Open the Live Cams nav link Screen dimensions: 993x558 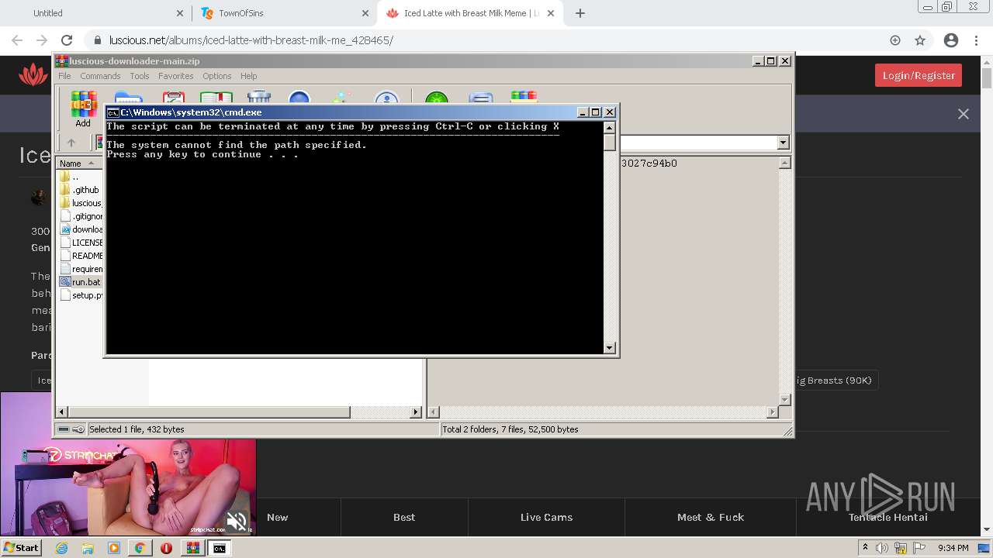pyautogui.click(x=546, y=517)
